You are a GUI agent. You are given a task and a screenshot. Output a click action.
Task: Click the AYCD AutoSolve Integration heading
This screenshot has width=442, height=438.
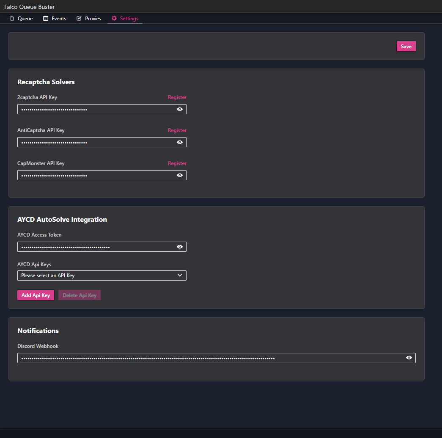click(x=62, y=219)
